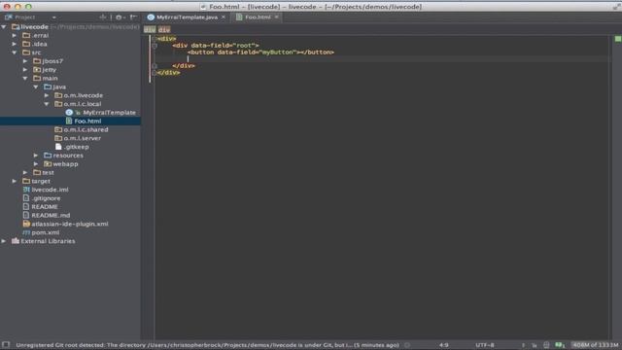Collapse the livecode root node
Image resolution: width=622 pixels, height=350 pixels.
click(4, 27)
